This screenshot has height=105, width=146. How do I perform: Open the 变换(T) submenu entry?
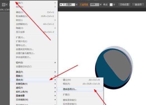coord(34,3)
